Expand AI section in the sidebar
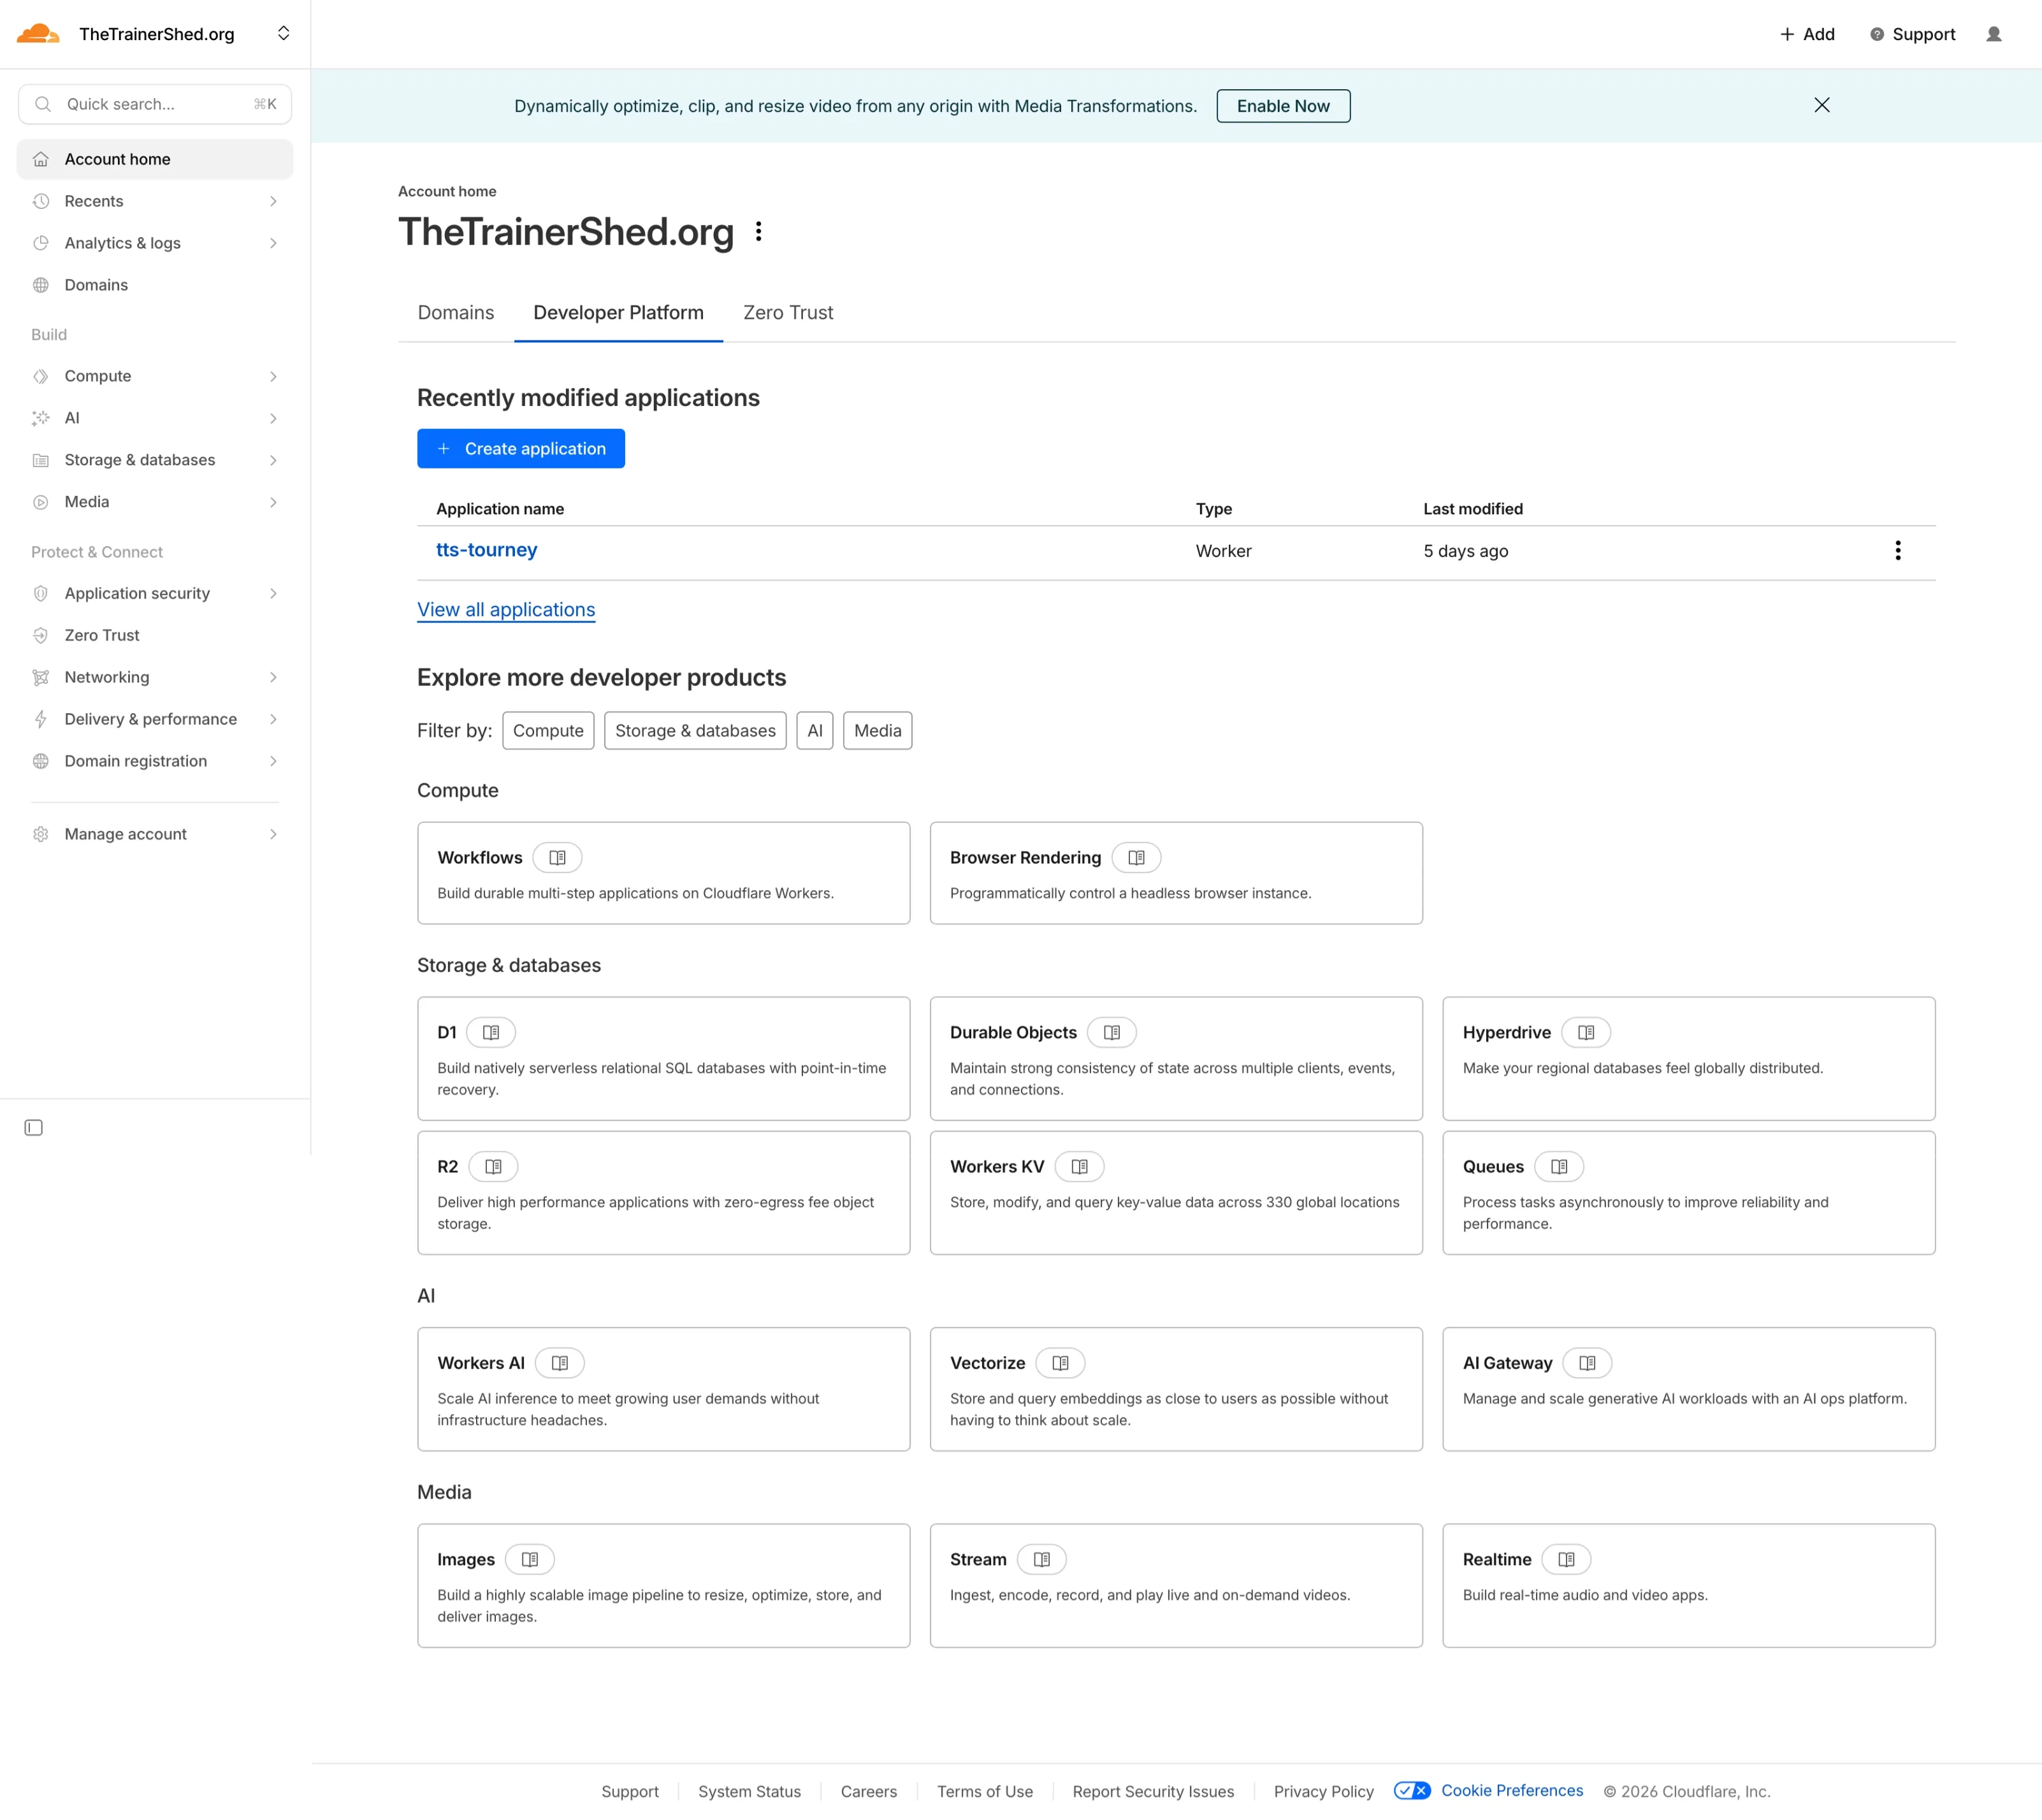Viewport: 2042px width, 1820px height. point(155,418)
